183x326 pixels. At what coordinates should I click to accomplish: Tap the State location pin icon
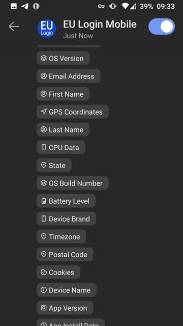(x=44, y=165)
